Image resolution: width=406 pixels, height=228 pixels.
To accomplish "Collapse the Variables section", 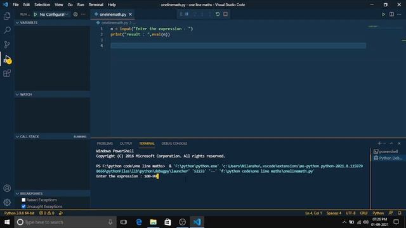I will (x=52, y=23).
